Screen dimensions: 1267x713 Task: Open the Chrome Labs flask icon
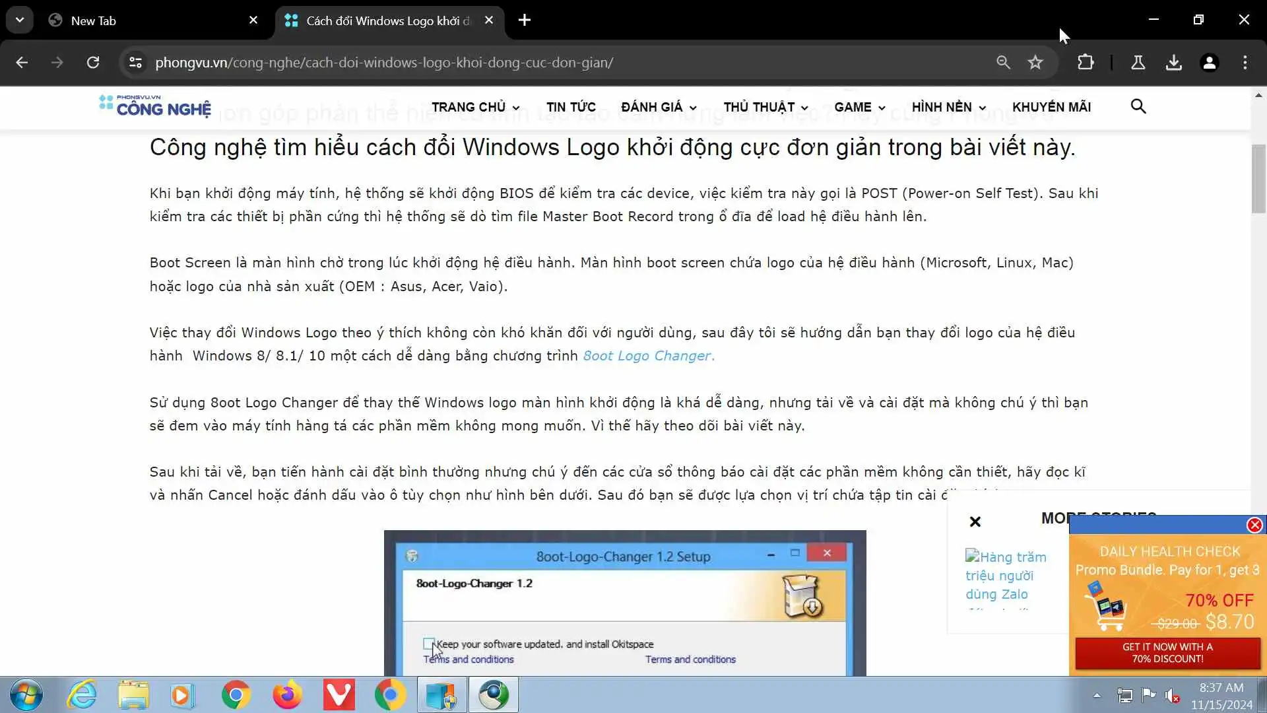point(1138,62)
